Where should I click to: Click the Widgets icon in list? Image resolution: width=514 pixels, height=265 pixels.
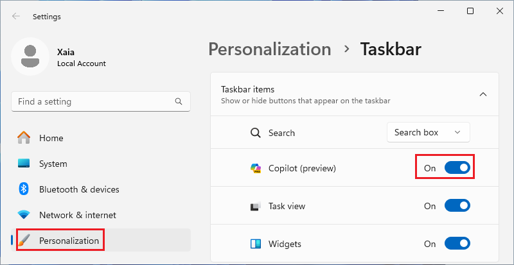(x=256, y=244)
